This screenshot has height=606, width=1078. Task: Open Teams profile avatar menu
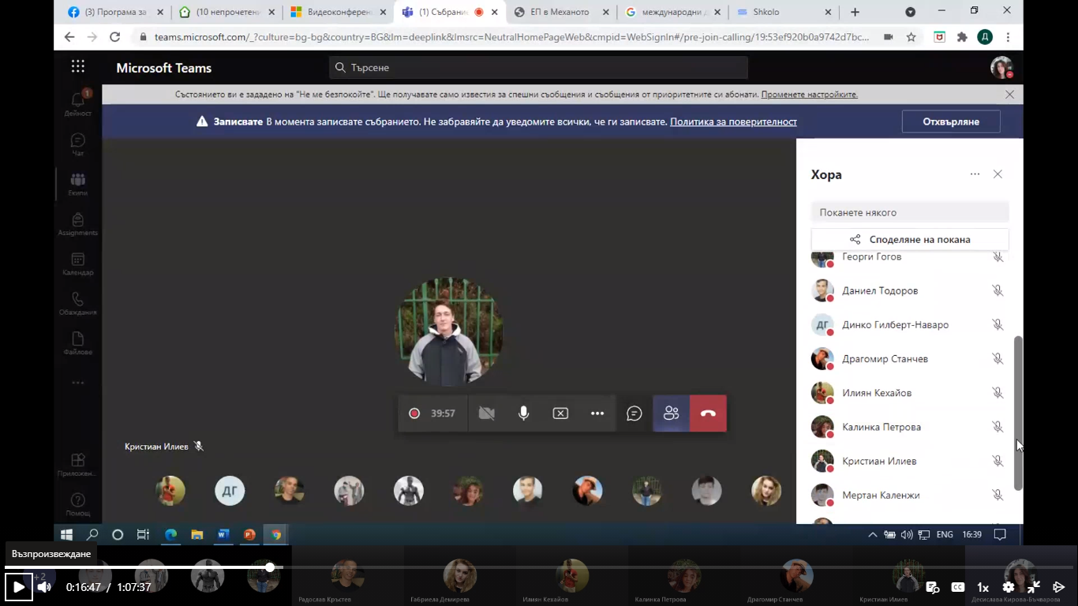pos(1001,68)
